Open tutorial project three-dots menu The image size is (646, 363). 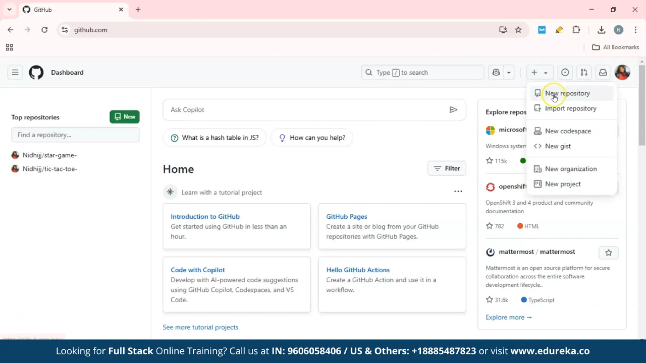coord(458,191)
